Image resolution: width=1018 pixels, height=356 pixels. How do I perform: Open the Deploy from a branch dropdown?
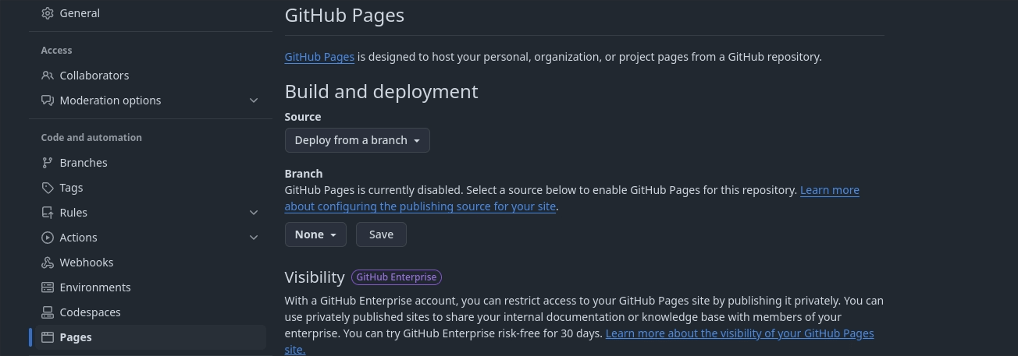(358, 140)
